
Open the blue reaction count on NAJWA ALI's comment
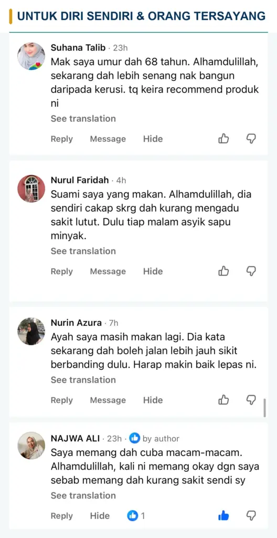[x=136, y=515]
